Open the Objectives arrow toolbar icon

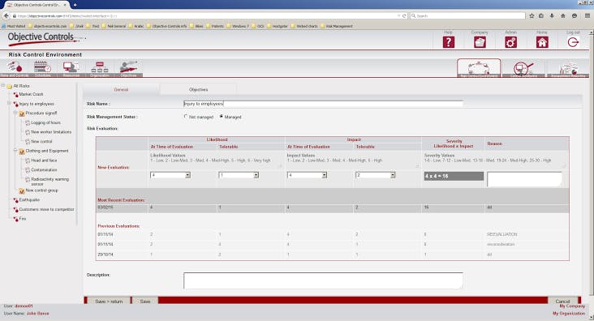pos(128,67)
